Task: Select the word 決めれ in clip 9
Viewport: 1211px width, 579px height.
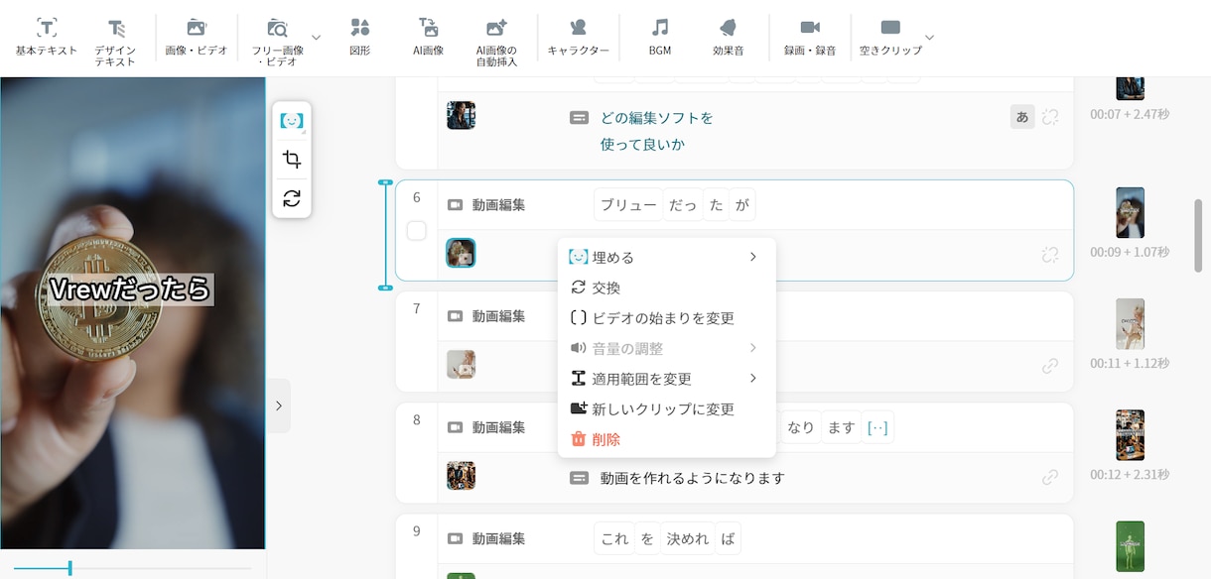Action: point(688,539)
